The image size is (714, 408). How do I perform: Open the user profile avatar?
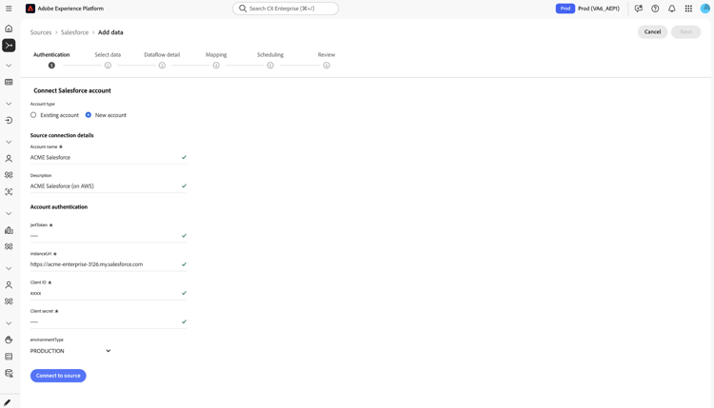coord(704,9)
